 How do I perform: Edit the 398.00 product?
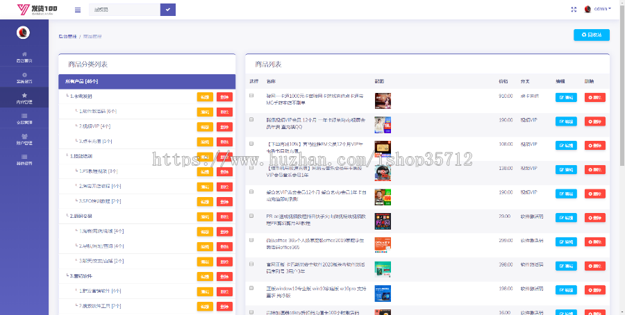(566, 266)
